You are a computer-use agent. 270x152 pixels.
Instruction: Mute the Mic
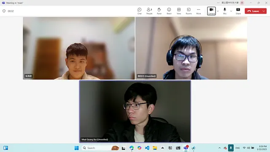pyautogui.click(x=225, y=11)
